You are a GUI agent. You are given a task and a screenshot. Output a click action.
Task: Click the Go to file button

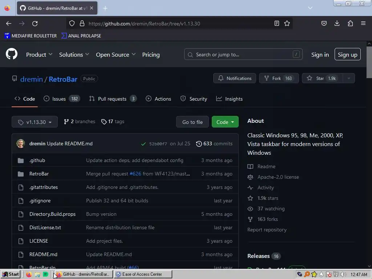(x=193, y=122)
